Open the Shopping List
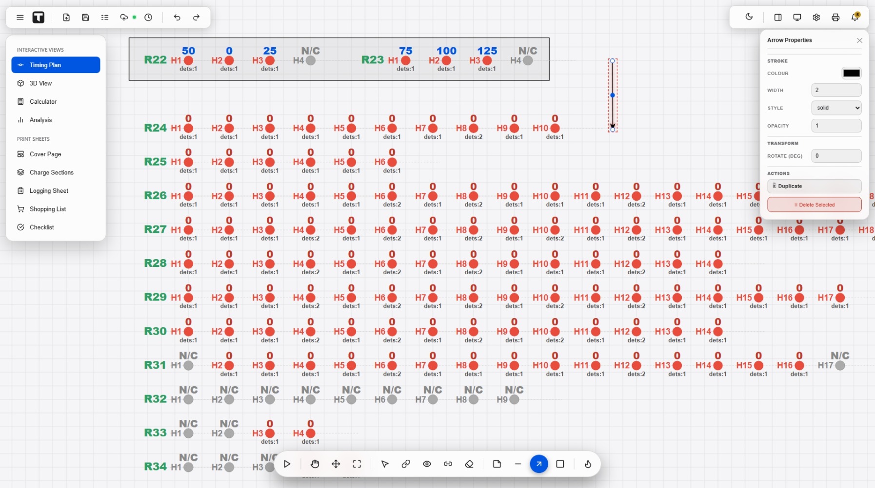875x488 pixels. 56,209
